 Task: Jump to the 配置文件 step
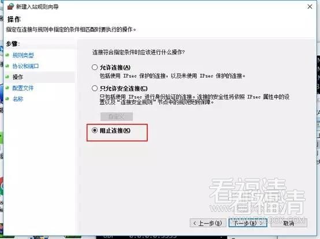23,88
